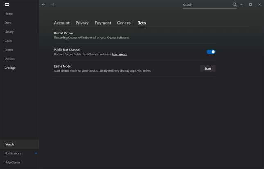Open the Devices page
264x169 pixels.
[x=9, y=59]
